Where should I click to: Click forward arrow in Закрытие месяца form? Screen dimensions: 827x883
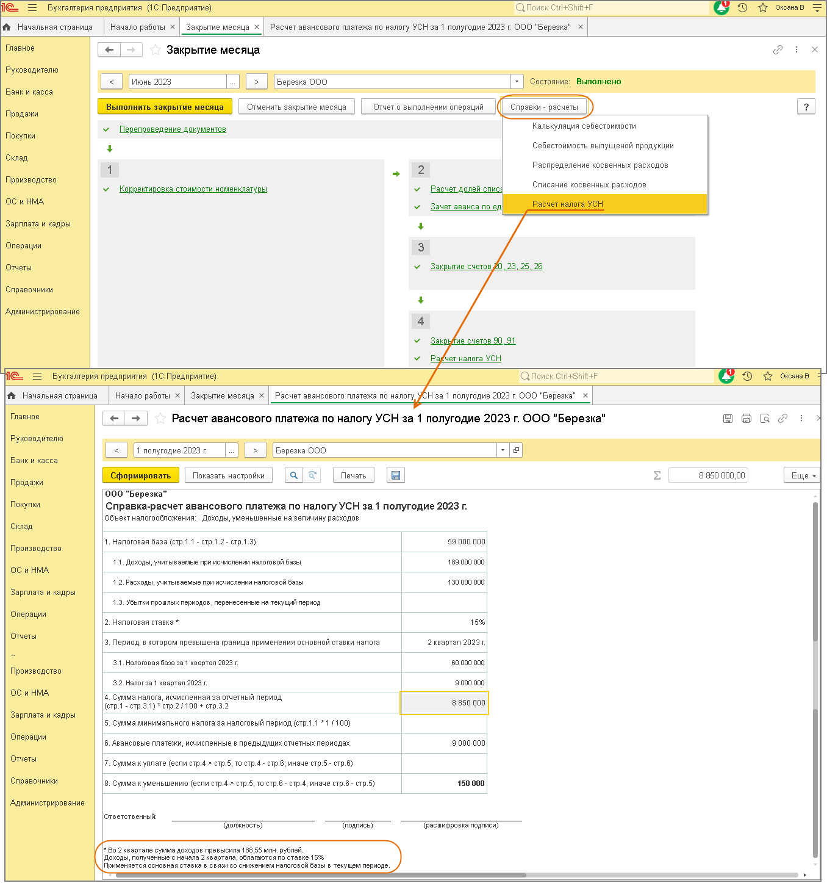(131, 50)
